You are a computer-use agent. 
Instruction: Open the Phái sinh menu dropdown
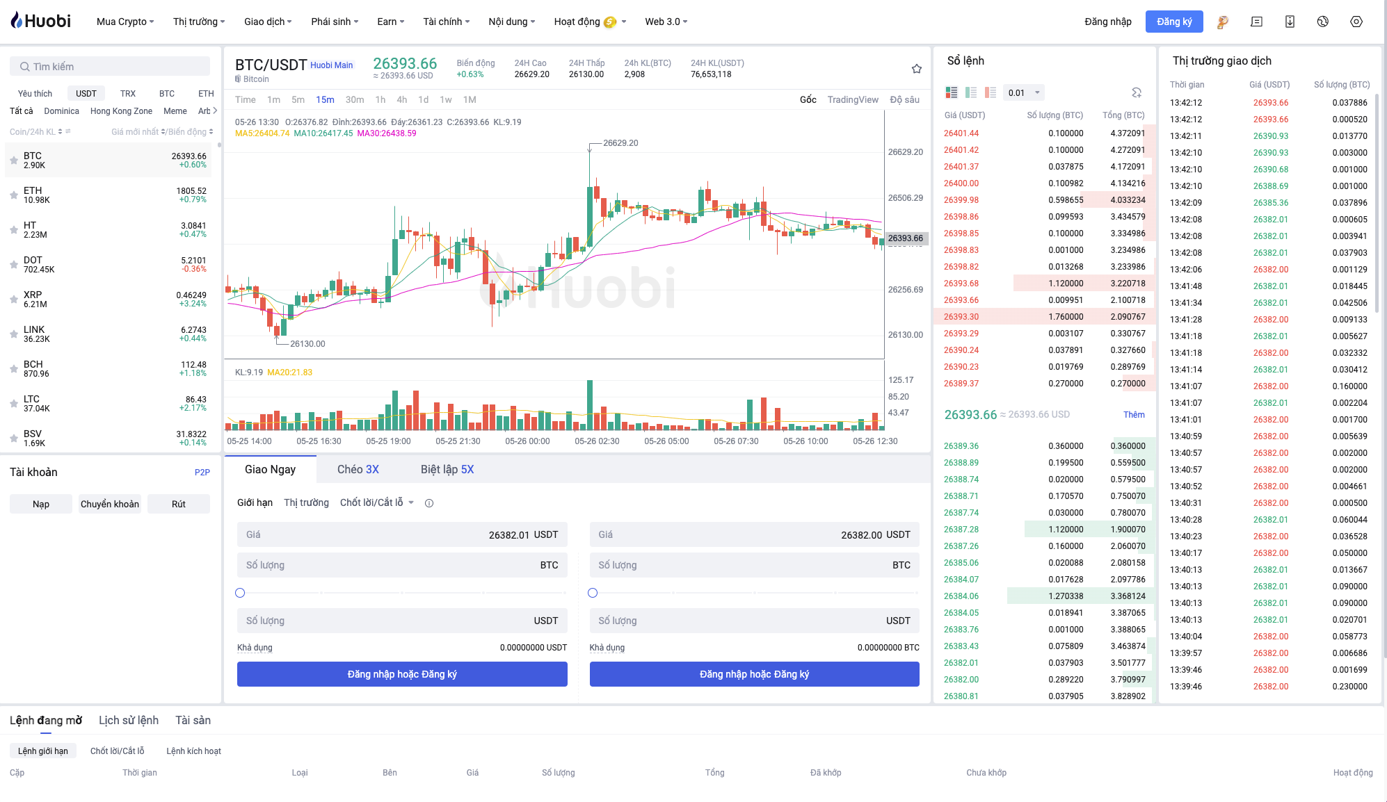[x=335, y=22]
